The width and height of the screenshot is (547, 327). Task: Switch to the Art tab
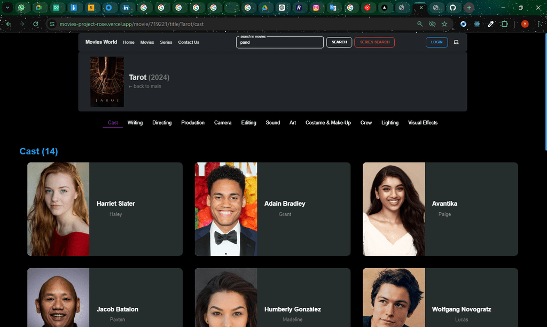pyautogui.click(x=293, y=122)
